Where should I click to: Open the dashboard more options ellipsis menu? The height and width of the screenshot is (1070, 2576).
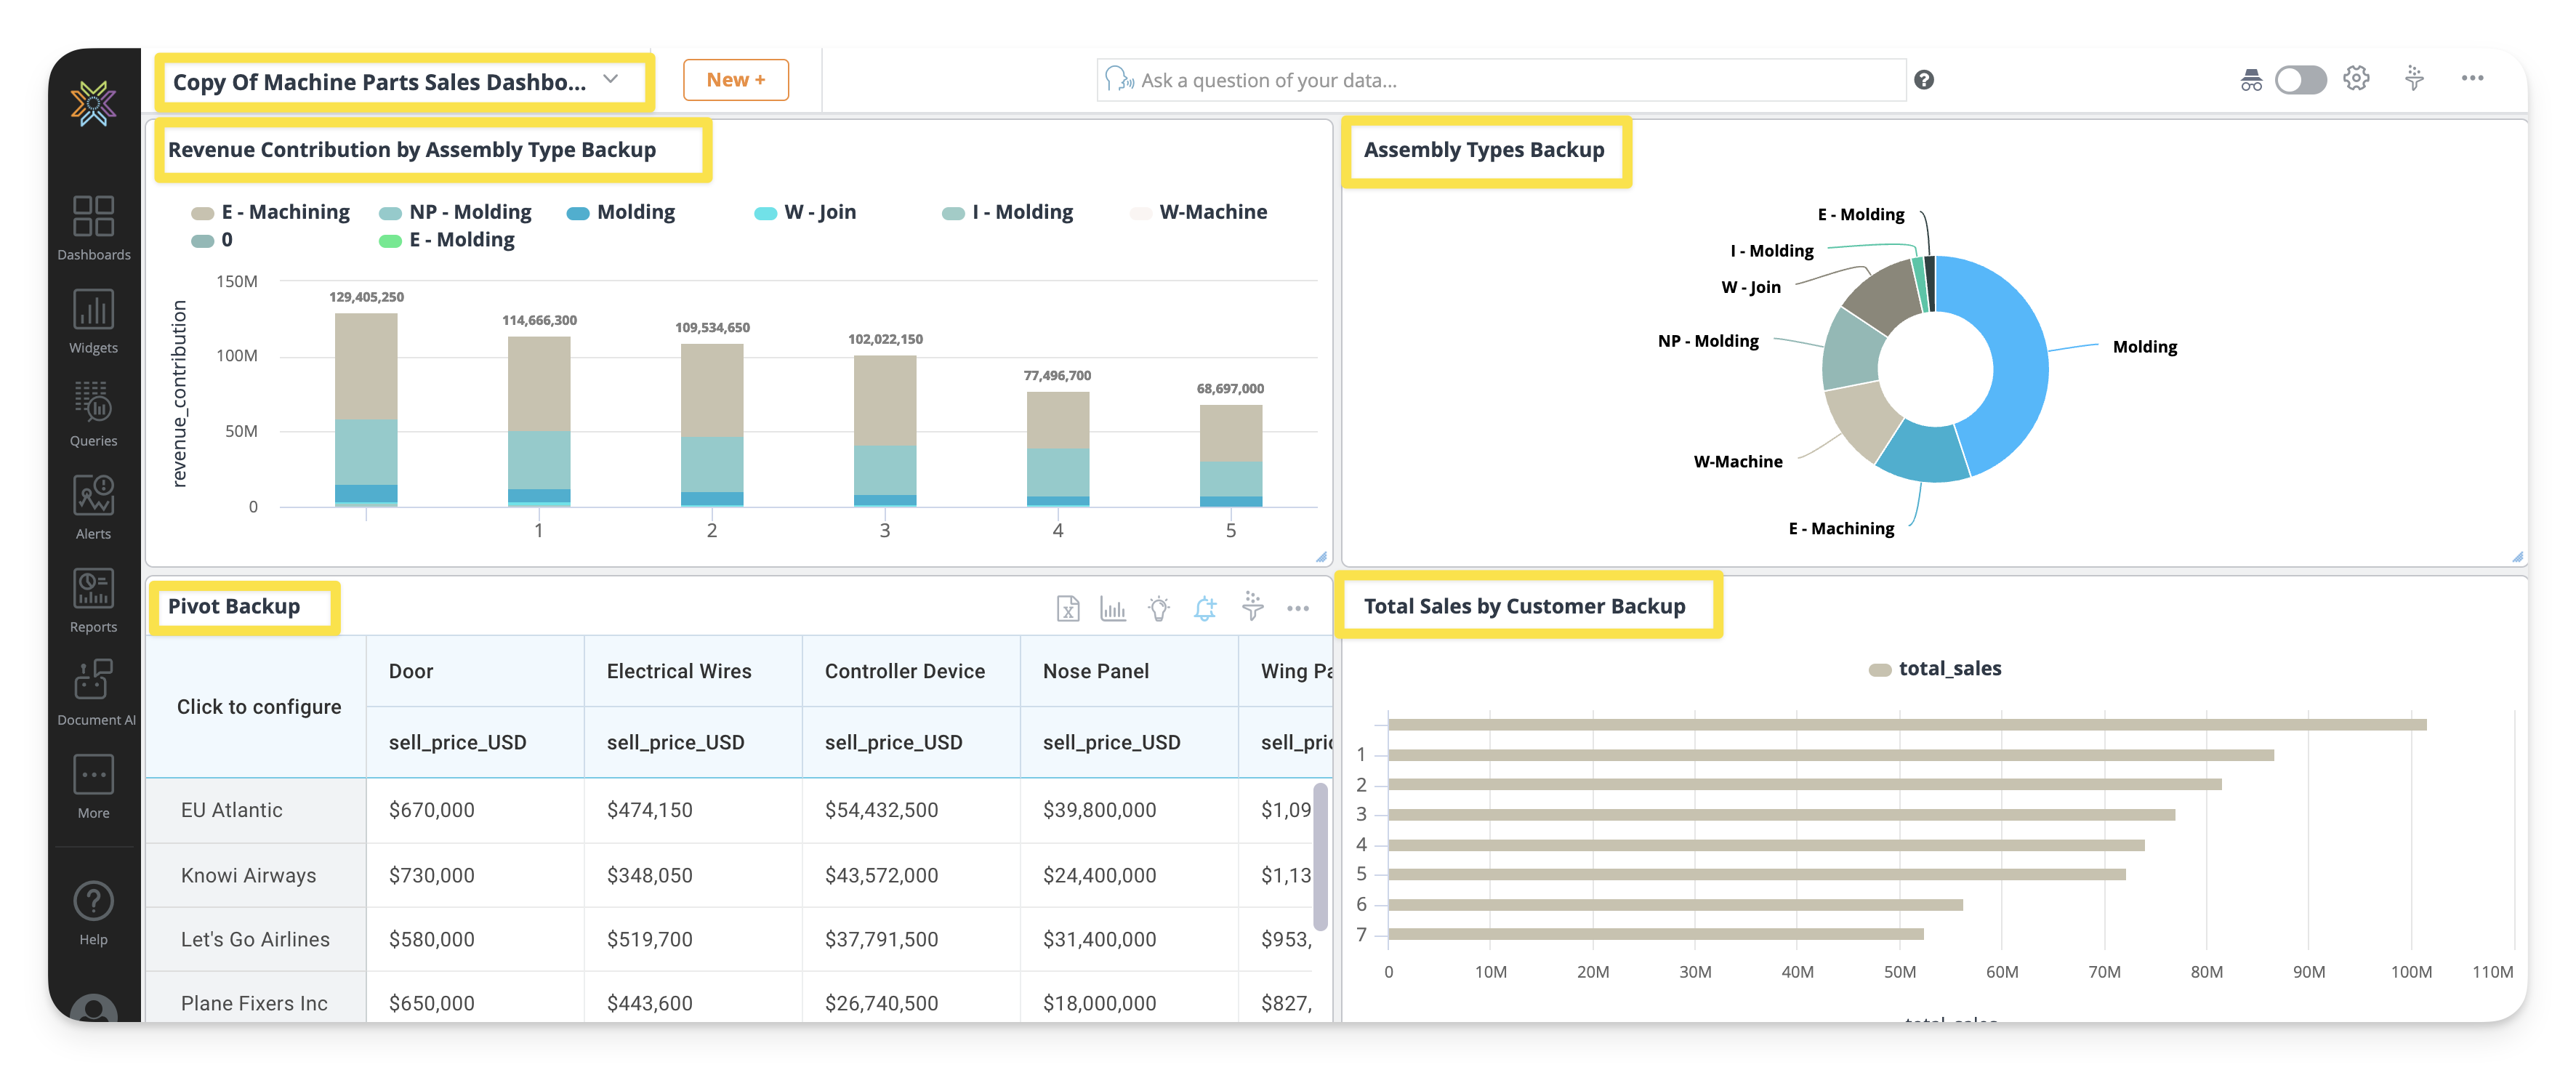(x=2471, y=79)
